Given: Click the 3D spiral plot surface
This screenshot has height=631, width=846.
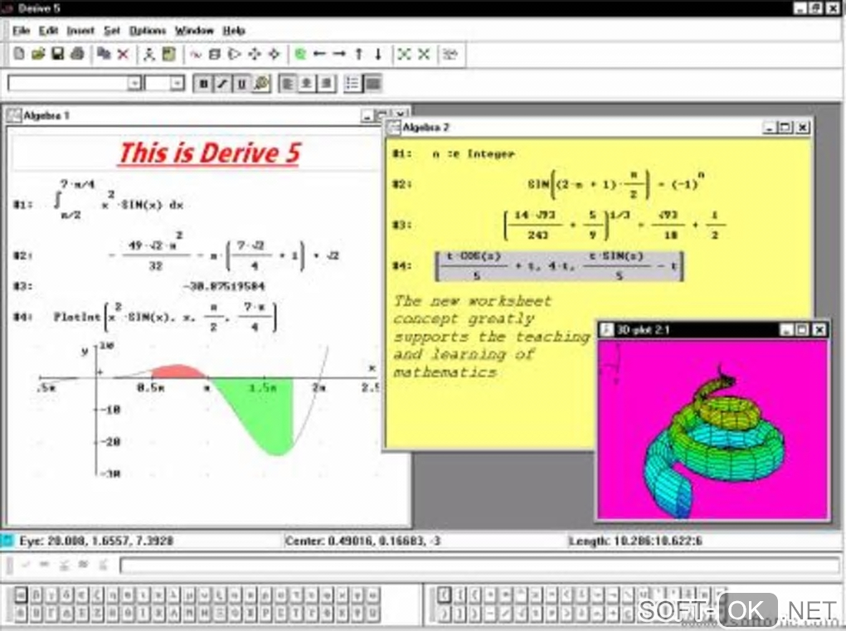Looking at the screenshot, I should 716,442.
